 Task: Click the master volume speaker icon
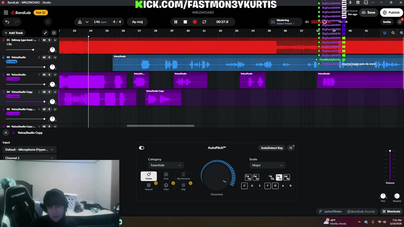[x=307, y=22]
